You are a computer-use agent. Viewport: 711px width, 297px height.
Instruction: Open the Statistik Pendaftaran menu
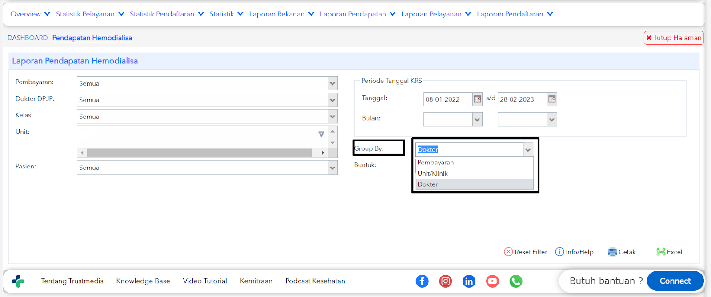[x=167, y=14]
